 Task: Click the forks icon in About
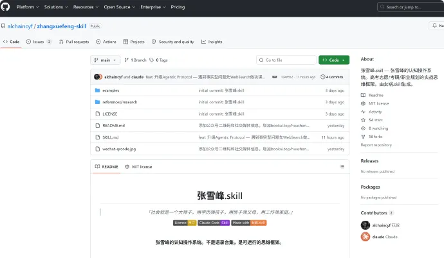point(364,137)
